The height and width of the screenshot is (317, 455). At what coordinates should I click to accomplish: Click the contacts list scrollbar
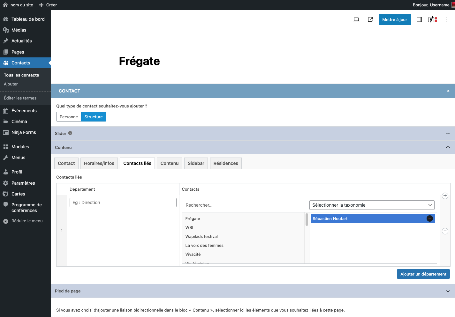tap(307, 220)
